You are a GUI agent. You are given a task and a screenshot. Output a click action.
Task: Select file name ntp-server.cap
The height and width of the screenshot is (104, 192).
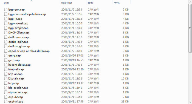(x=18, y=92)
